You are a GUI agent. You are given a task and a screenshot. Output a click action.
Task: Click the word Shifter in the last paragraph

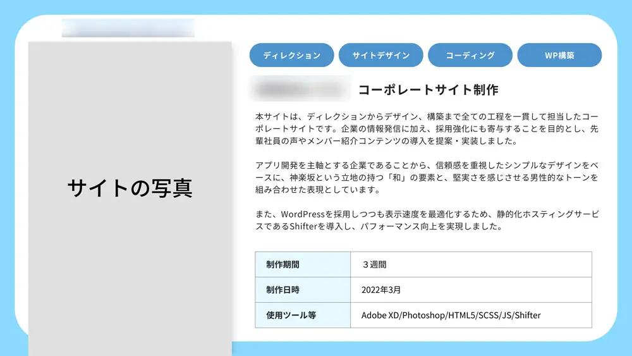303,226
